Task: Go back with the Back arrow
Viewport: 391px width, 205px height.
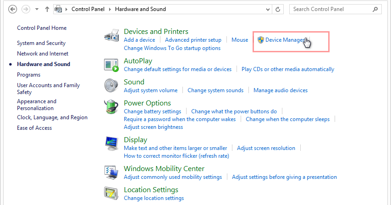Action: click(x=13, y=9)
